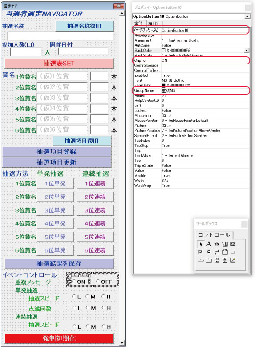Expand the BackColor property dropdown
The image size is (255, 350).
(247, 50)
